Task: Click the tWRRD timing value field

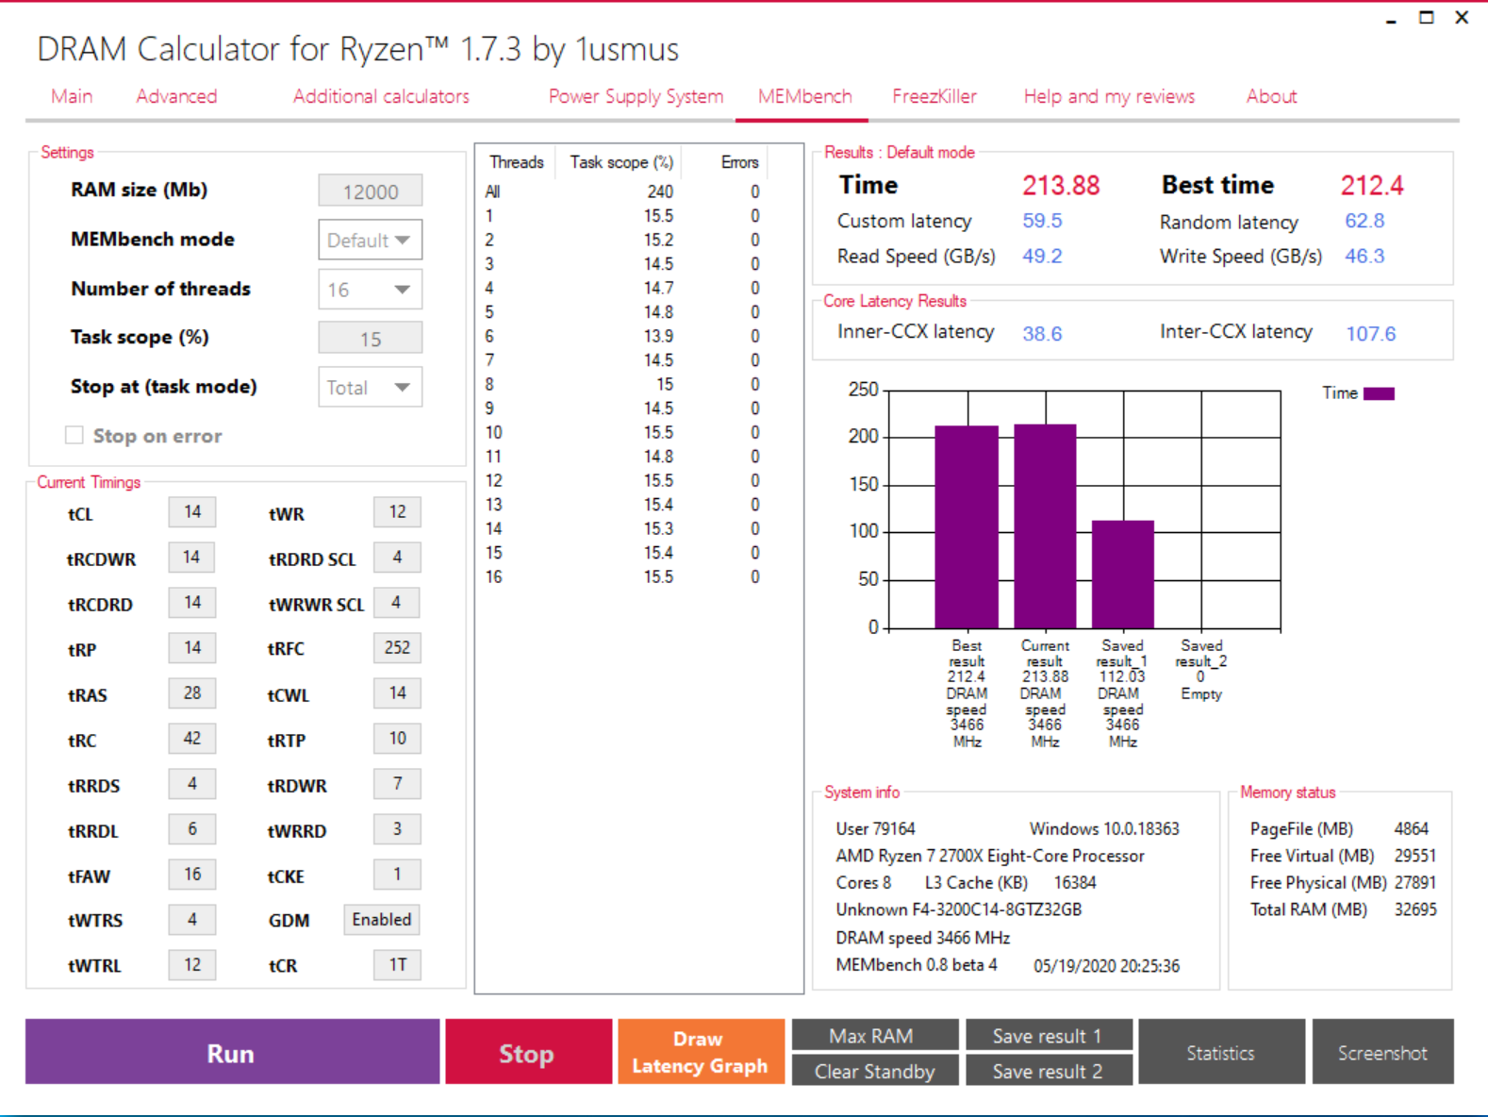Action: click(397, 829)
